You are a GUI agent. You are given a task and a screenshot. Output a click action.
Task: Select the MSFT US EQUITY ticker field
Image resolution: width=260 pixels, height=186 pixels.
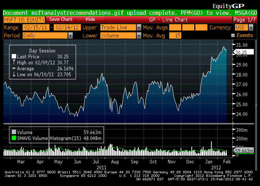[24, 20]
